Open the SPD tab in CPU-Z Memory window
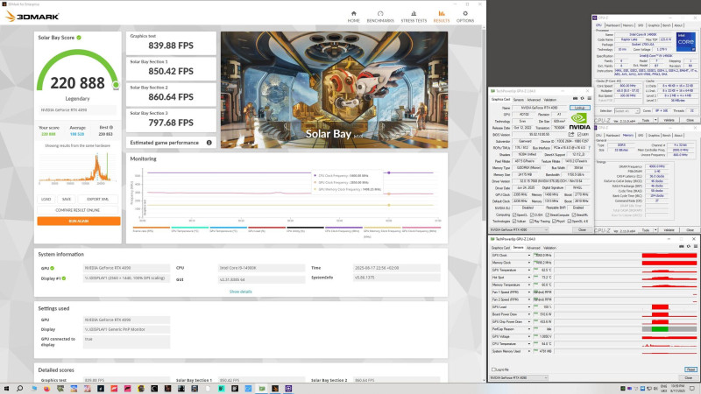The height and width of the screenshot is (394, 701). coord(641,135)
